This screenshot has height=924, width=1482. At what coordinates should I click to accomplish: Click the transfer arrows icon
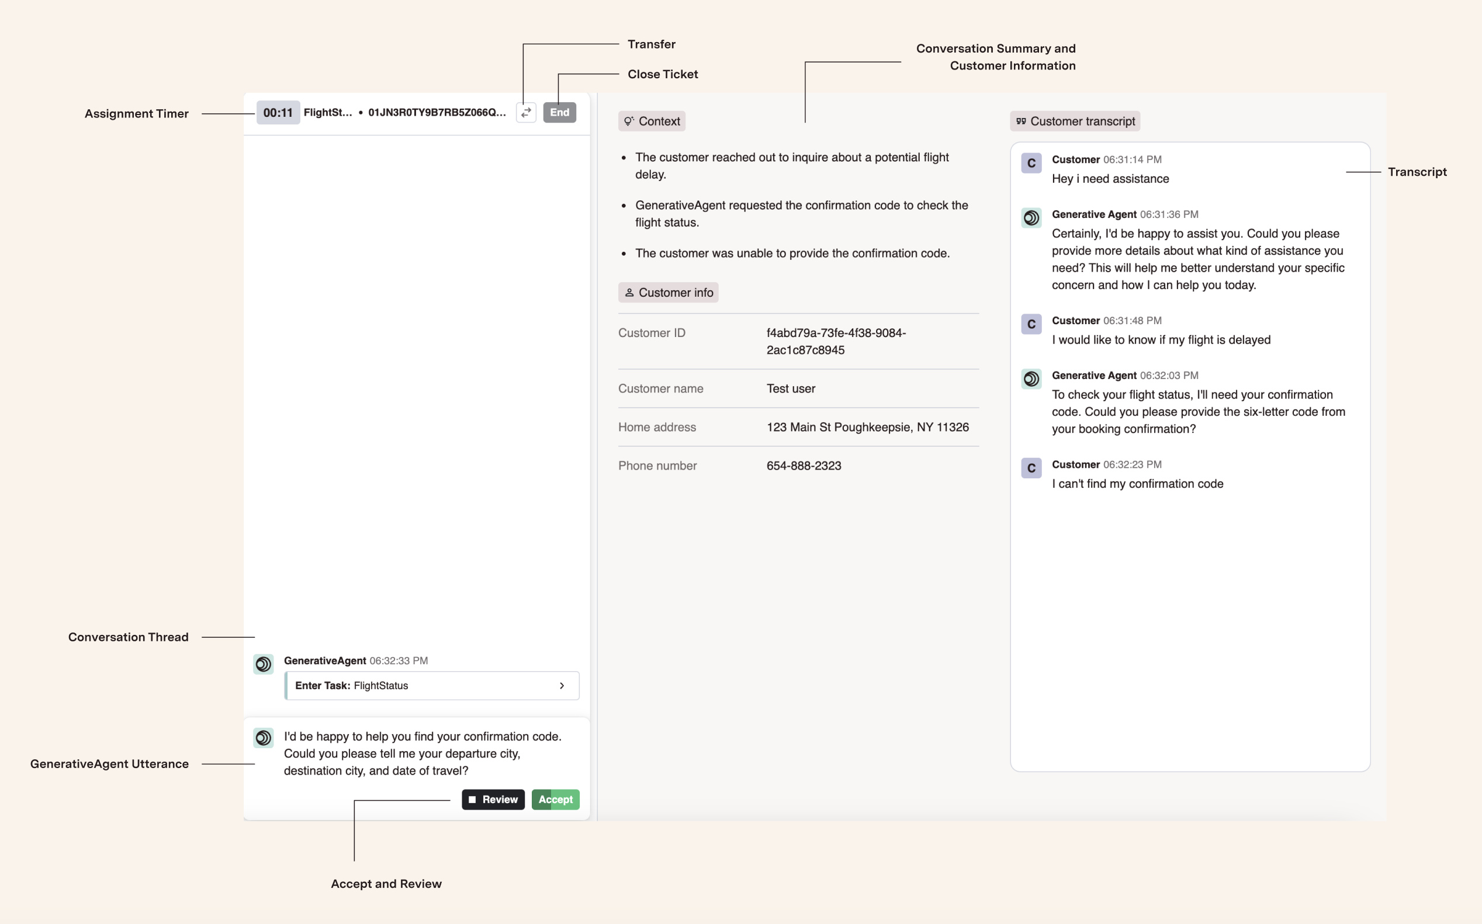[526, 113]
